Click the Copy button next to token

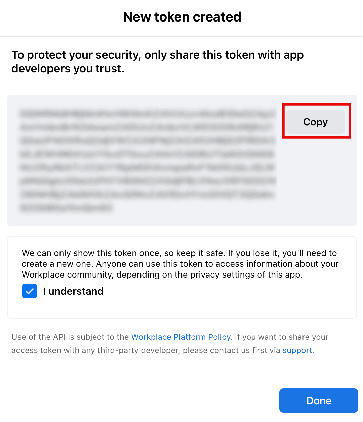[x=315, y=122]
